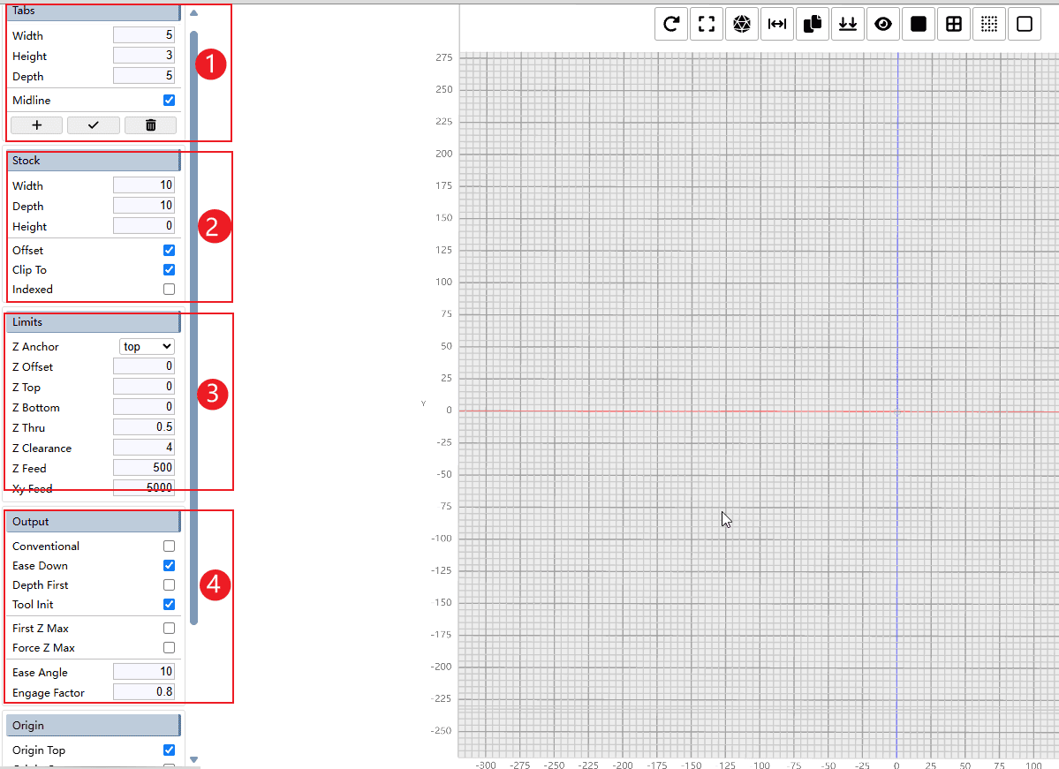Click the polyhedron icon in the toolbar
1059x769 pixels.
pyautogui.click(x=742, y=25)
